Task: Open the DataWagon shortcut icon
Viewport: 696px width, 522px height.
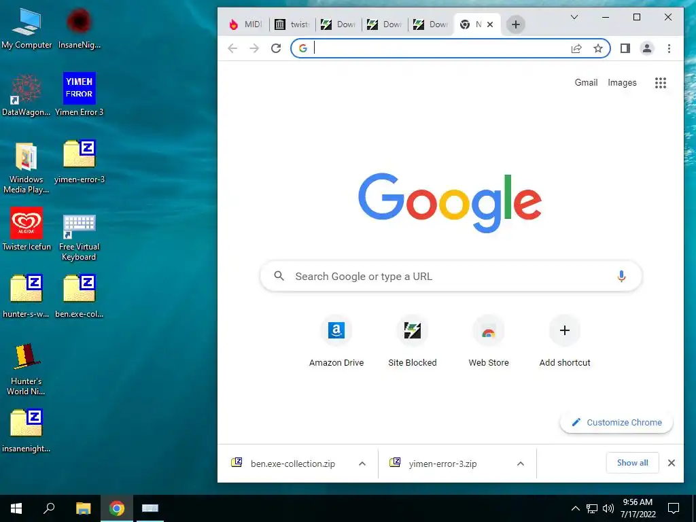Action: [x=27, y=95]
